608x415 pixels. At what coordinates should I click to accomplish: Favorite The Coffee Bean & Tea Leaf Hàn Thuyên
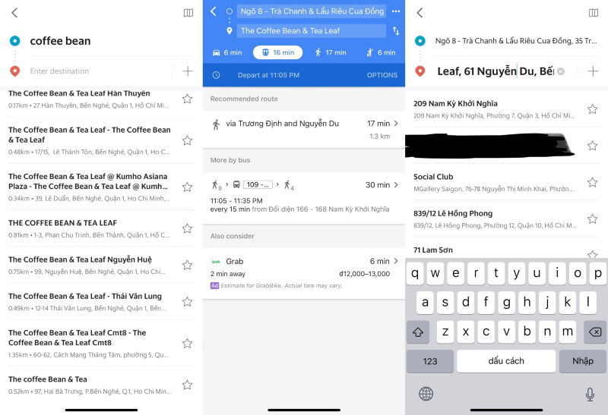pyautogui.click(x=187, y=99)
